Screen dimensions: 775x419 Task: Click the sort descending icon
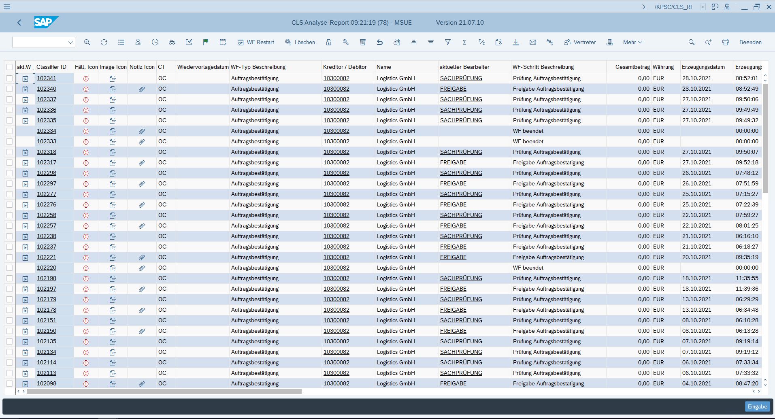(431, 42)
